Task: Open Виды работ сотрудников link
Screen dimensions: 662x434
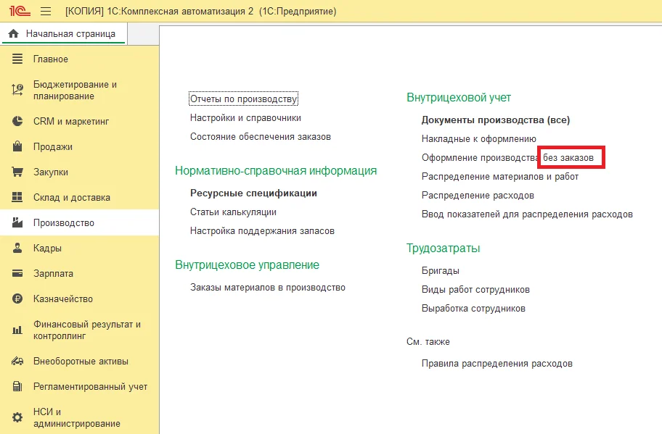Action: [x=475, y=290]
